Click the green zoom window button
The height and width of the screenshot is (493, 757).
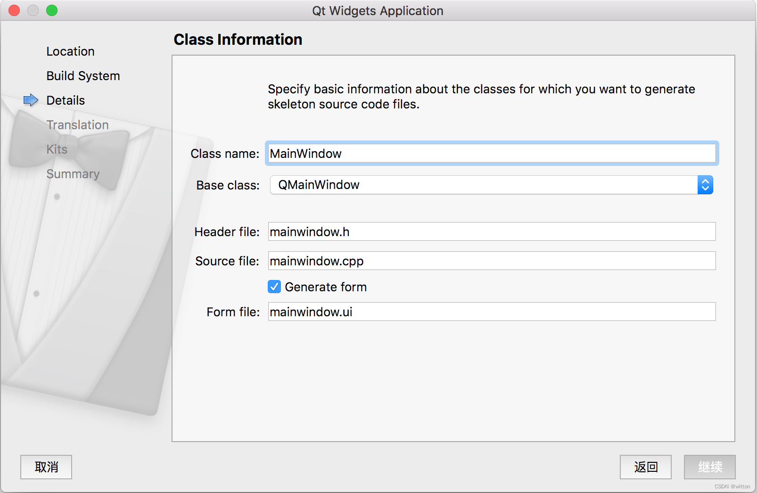click(52, 10)
